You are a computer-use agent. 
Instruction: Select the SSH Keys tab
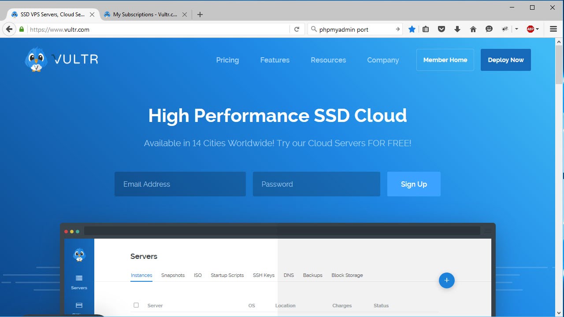point(263,275)
